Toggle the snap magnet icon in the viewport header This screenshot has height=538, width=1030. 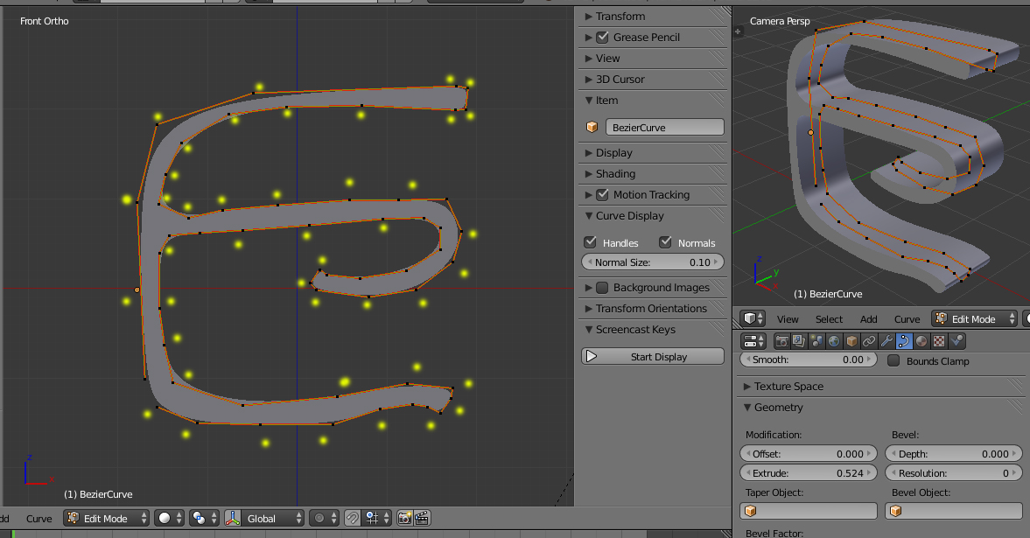point(352,518)
